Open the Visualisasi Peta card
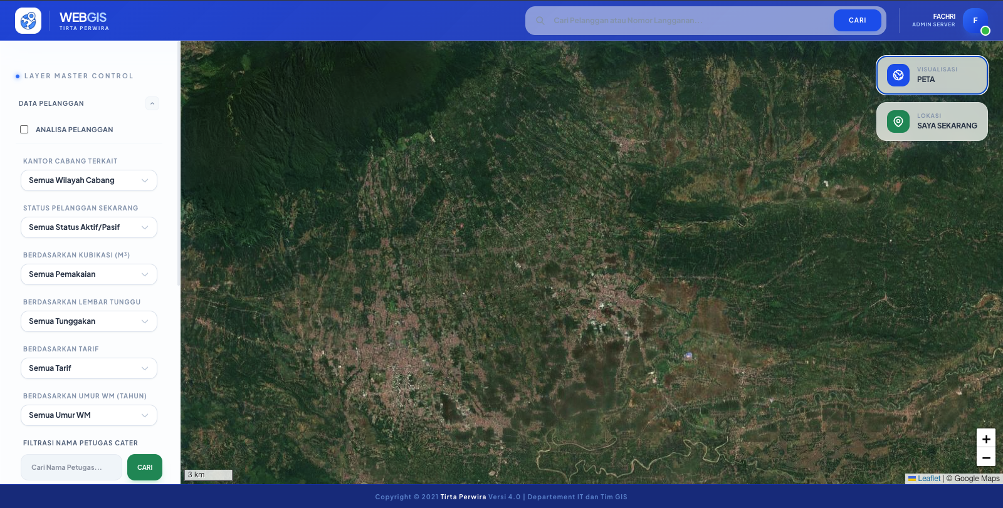1003x508 pixels. 932,75
